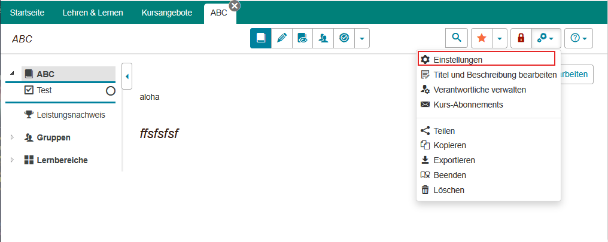608x242 pixels.
Task: Open the assessment tool badge icon
Action: [343, 38]
